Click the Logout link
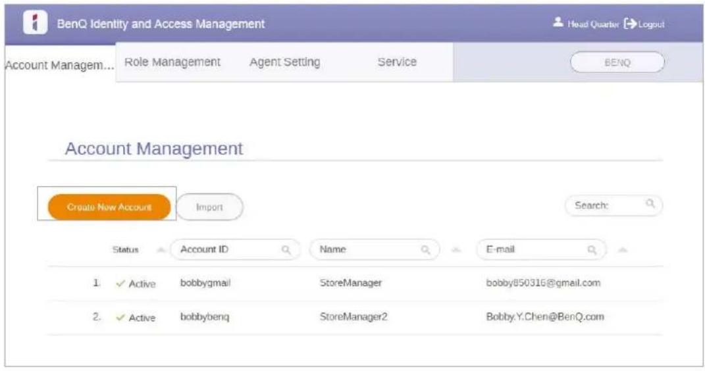The height and width of the screenshot is (371, 705). coord(651,24)
